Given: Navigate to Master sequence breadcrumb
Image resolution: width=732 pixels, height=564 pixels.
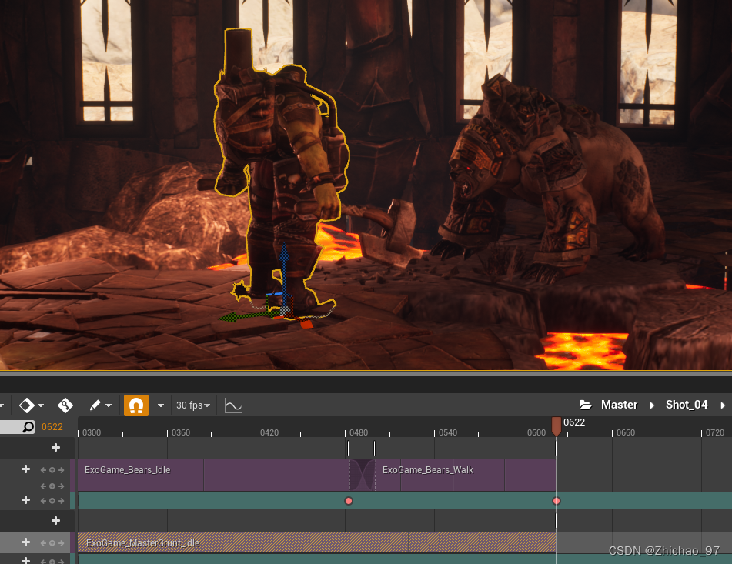Looking at the screenshot, I should coord(619,405).
